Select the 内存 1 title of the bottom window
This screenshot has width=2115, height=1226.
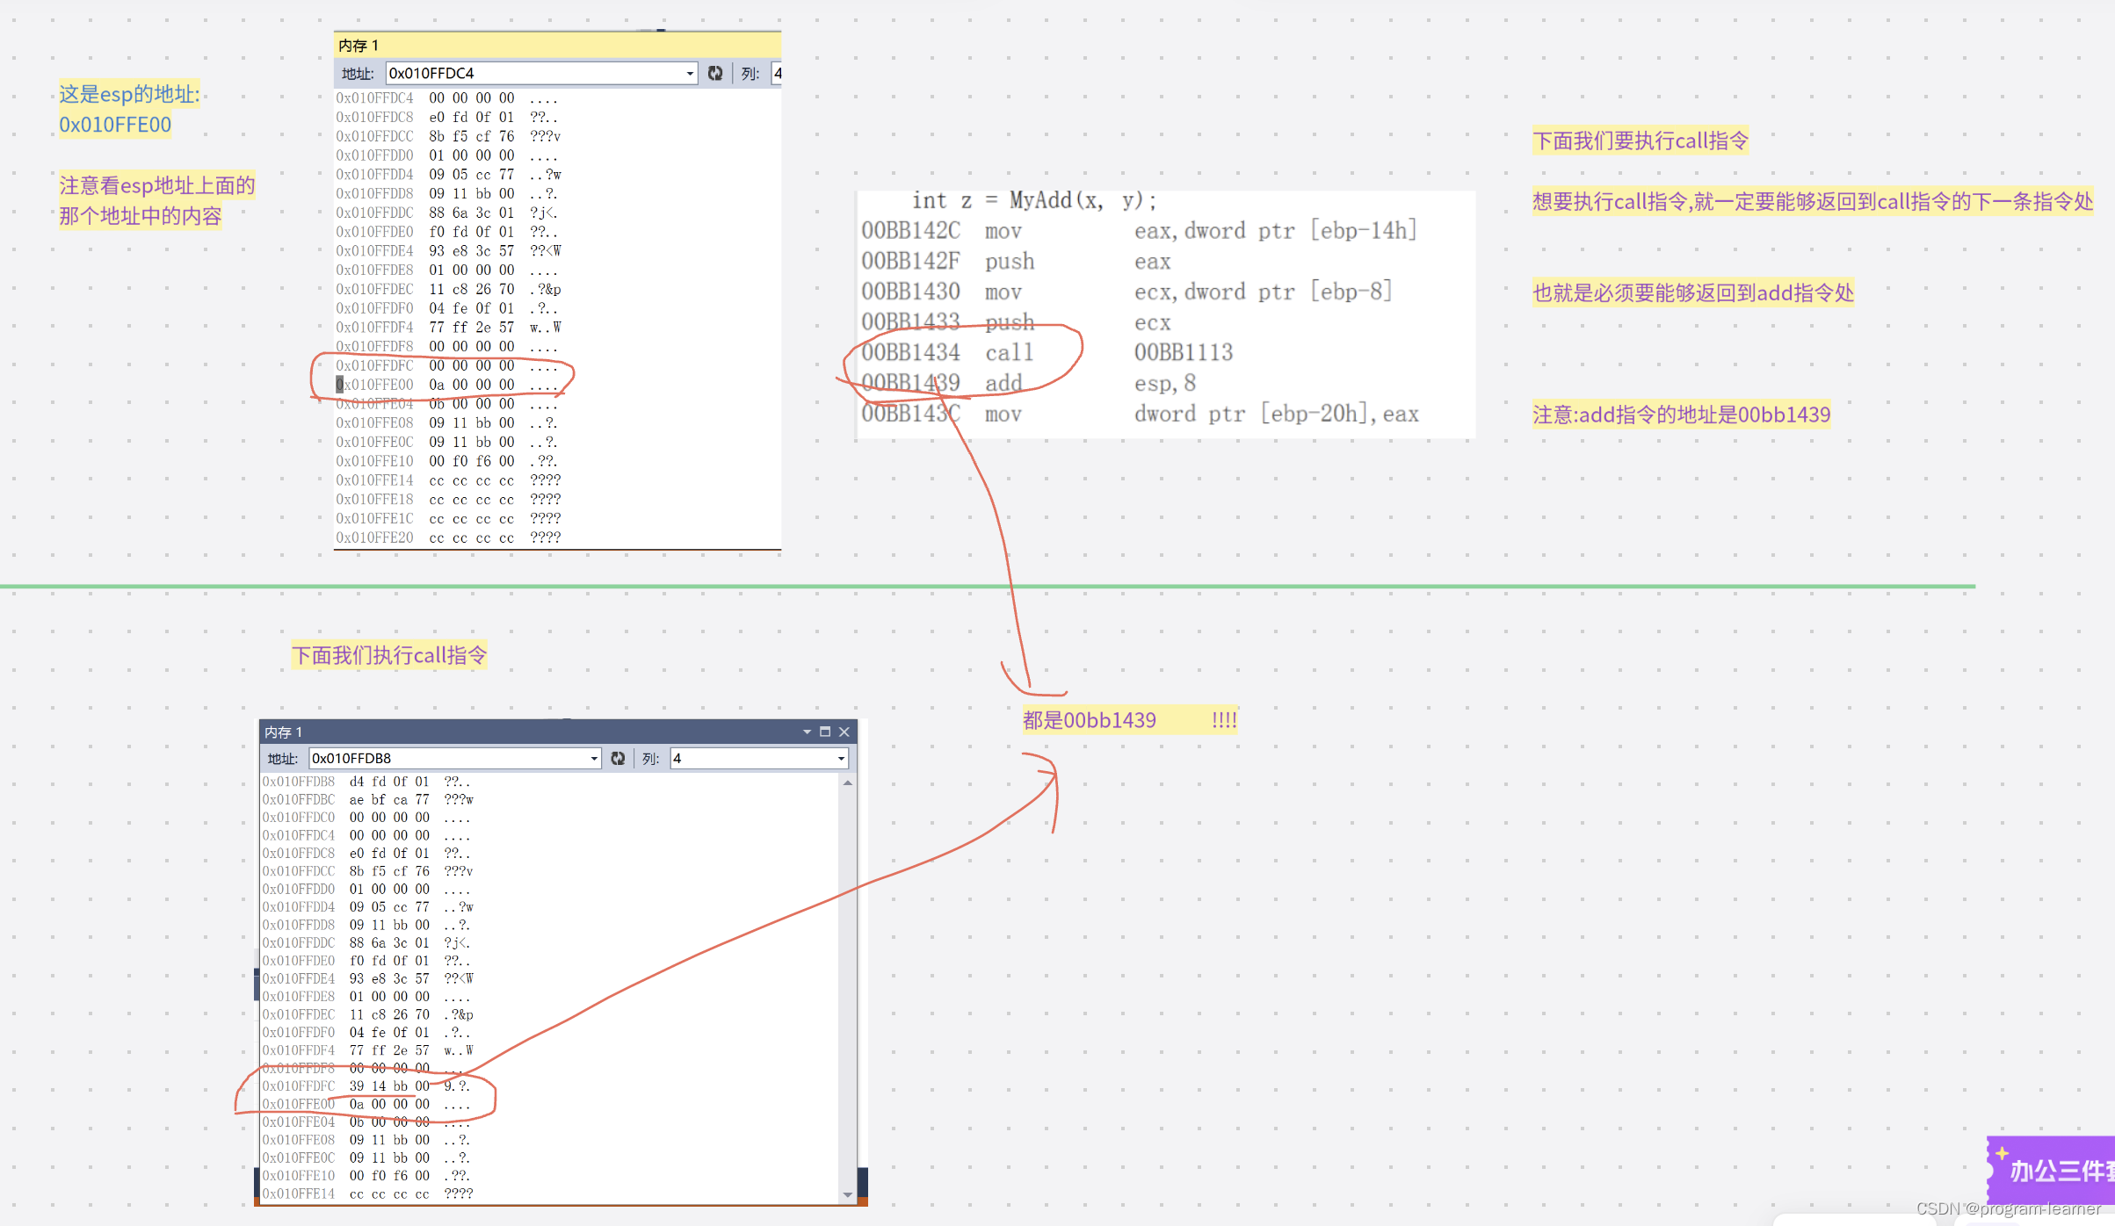283,732
